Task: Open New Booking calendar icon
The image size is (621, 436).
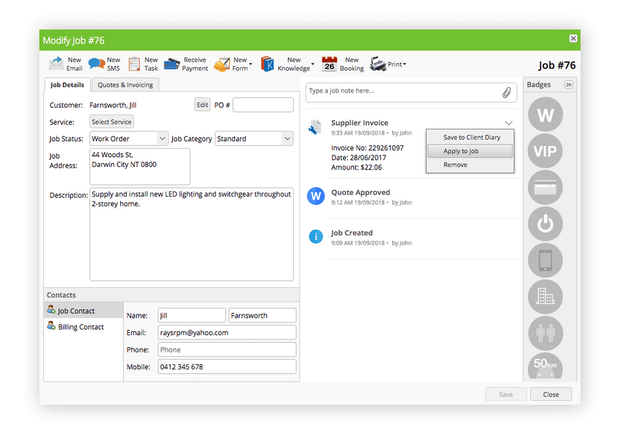Action: [329, 64]
